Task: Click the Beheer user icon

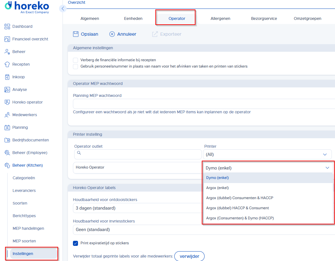Action: click(7, 52)
